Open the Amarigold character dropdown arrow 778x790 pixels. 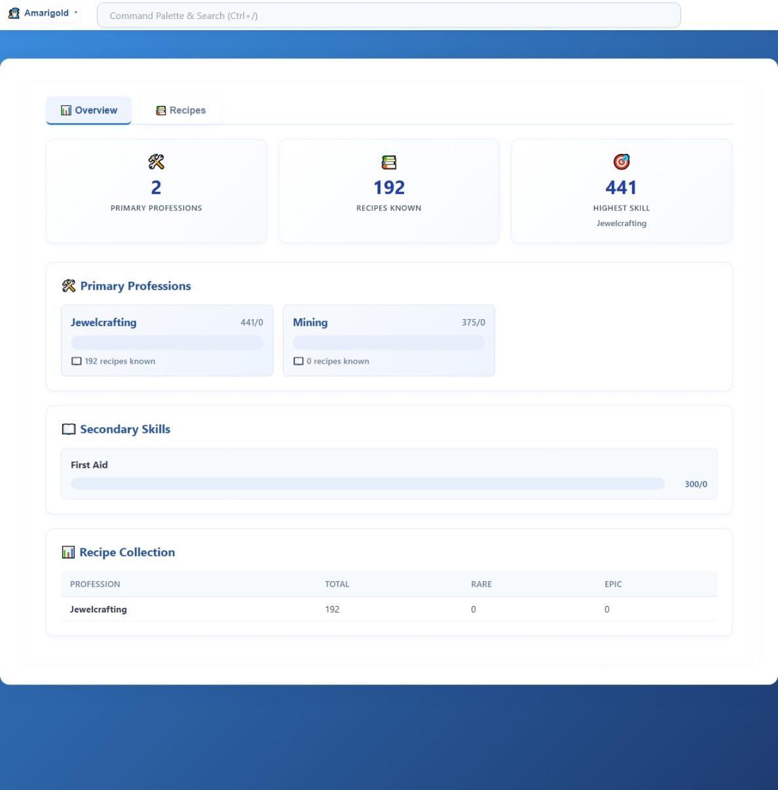click(76, 12)
